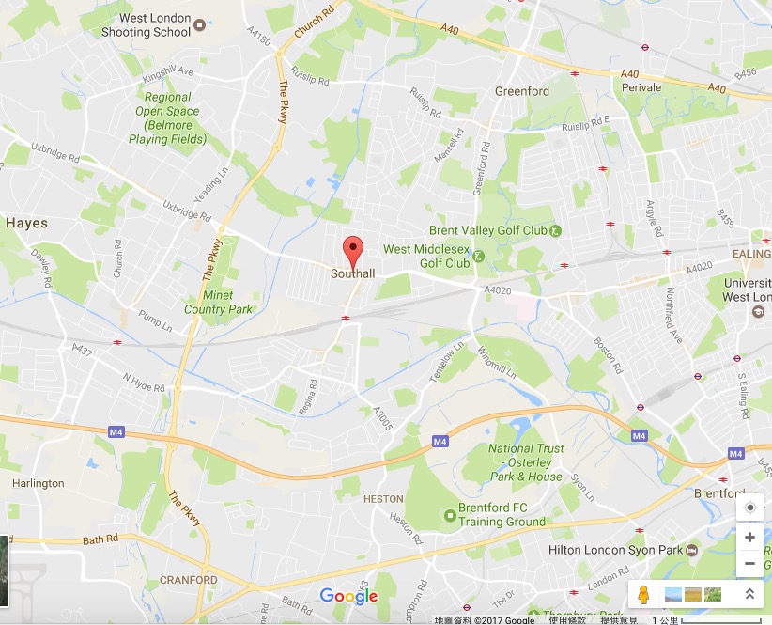Open the terms of use link (使用條款)
The height and width of the screenshot is (625, 772).
[566, 620]
